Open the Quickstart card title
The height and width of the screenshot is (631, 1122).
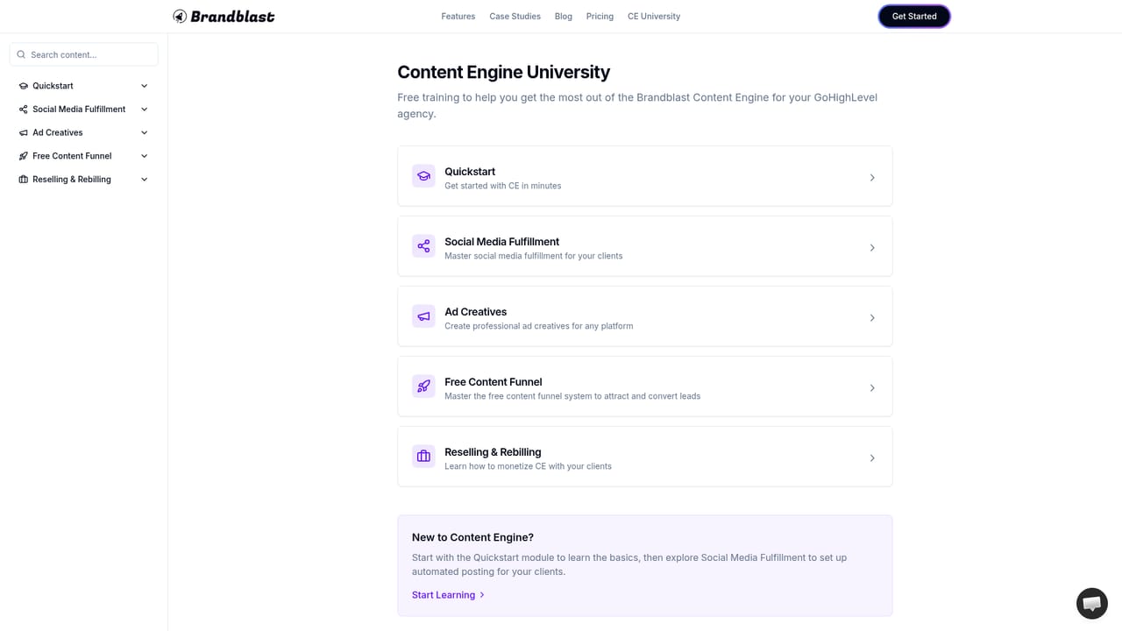tap(470, 172)
